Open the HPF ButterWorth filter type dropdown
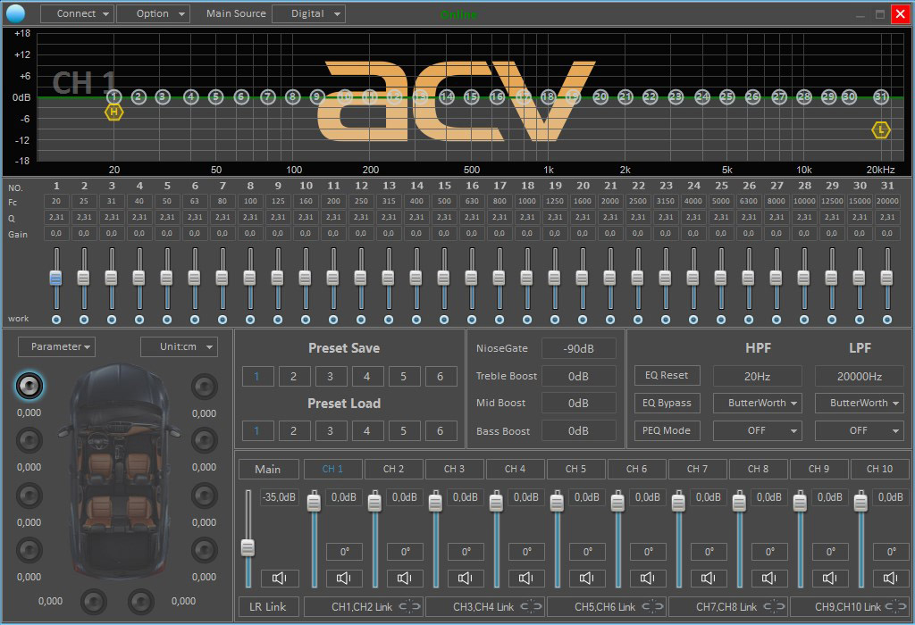Screen dimensions: 915x625 pos(758,403)
